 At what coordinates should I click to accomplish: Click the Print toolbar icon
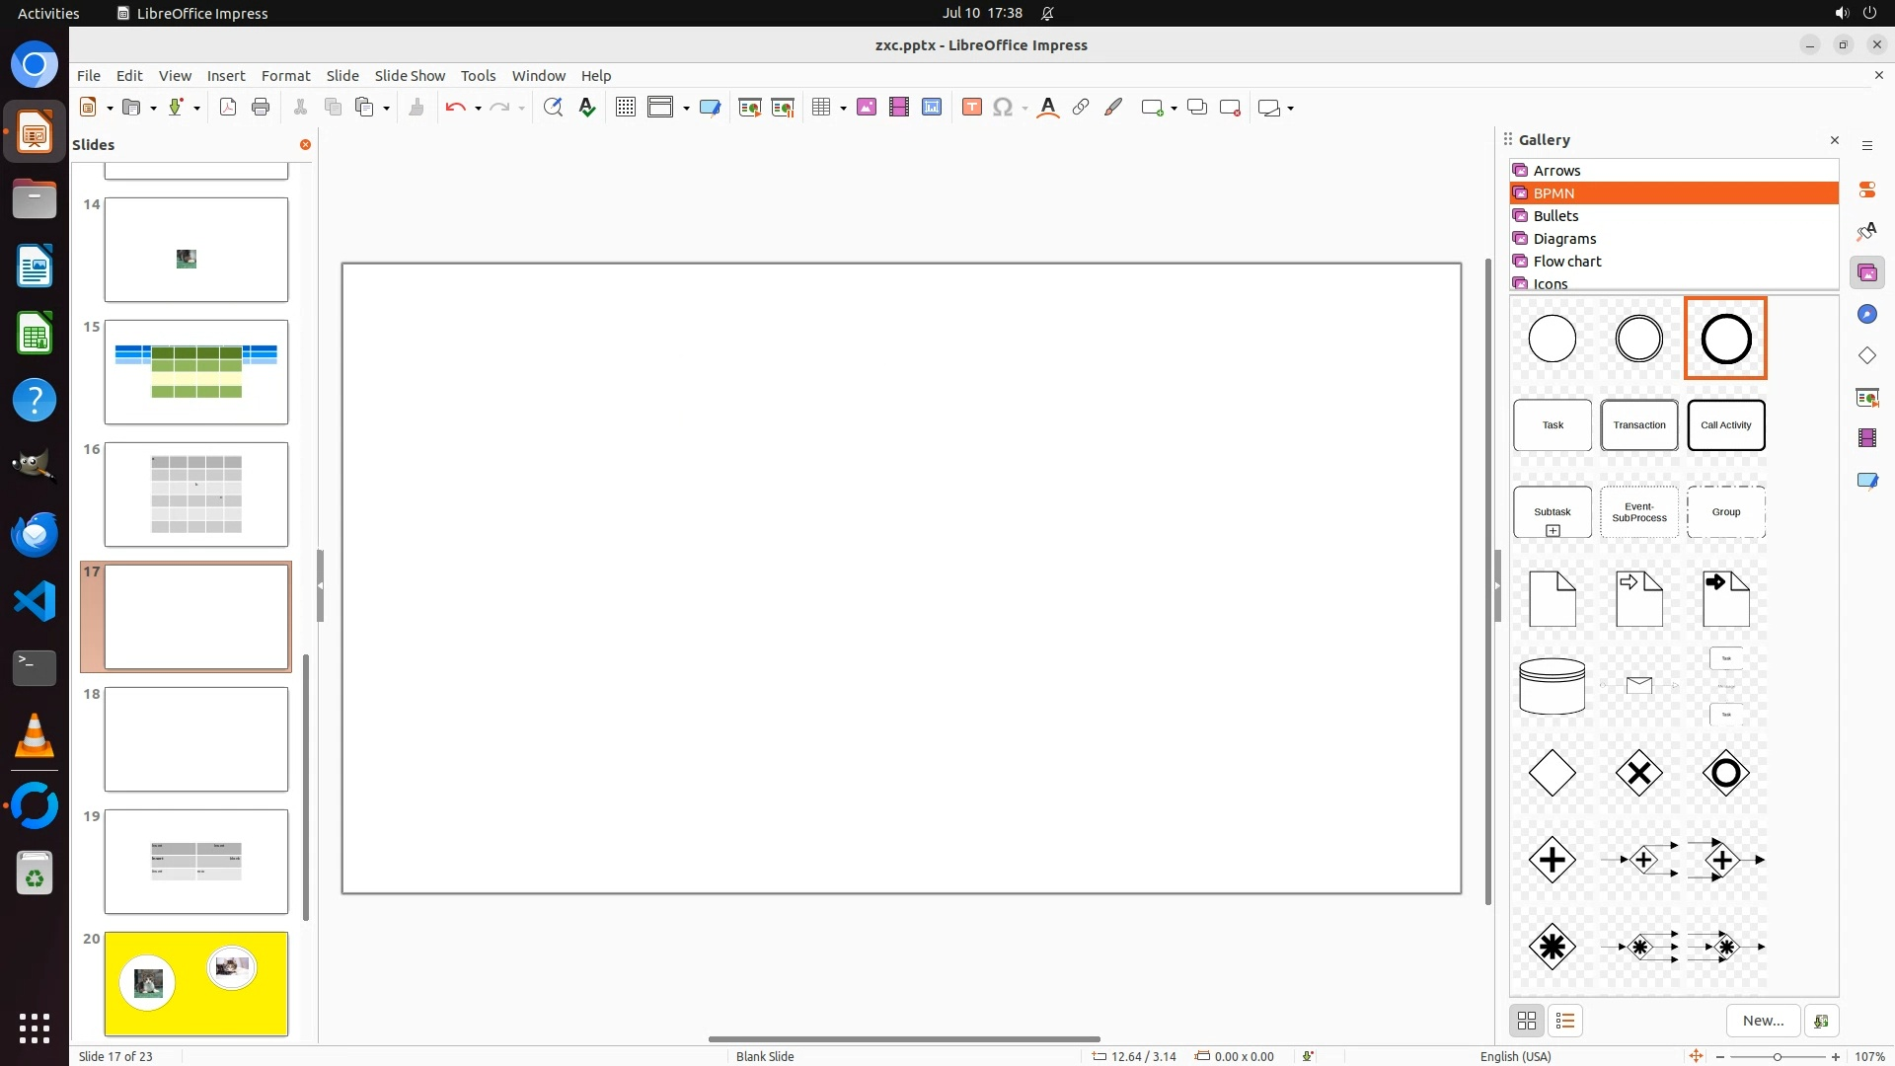tap(261, 108)
